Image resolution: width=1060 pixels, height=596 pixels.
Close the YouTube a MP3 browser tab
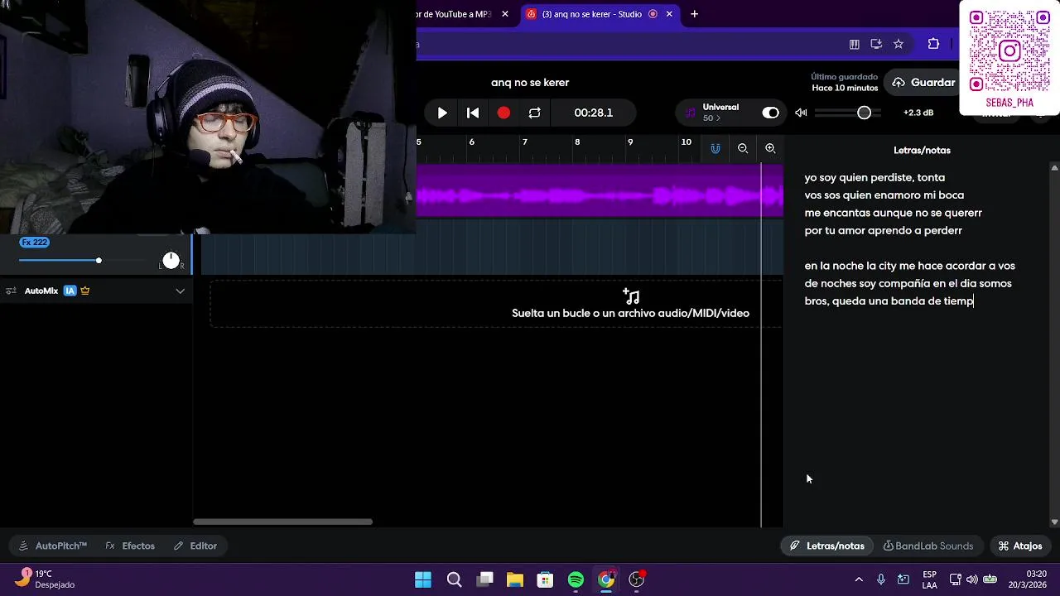click(x=505, y=14)
